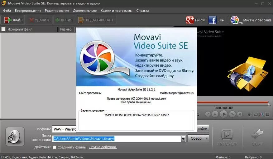
Task: Click the КОПИЯ toolbar button
Action: (64, 20)
